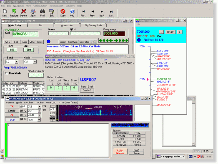The height and width of the screenshot is (164, 218).
Task: Open Help via the question mark icon
Action: pyautogui.click(x=72, y=11)
